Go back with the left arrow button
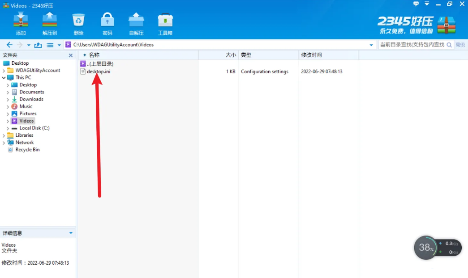The height and width of the screenshot is (278, 468). [9, 45]
